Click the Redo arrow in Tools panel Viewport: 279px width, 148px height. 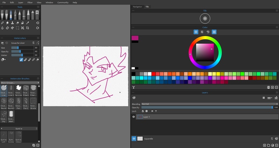point(37,28)
